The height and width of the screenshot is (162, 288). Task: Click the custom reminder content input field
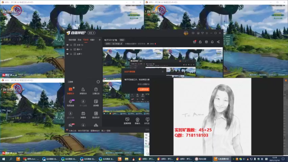(x=143, y=84)
